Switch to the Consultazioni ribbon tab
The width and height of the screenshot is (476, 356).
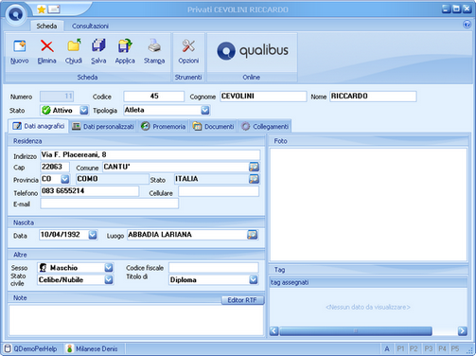coord(90,26)
